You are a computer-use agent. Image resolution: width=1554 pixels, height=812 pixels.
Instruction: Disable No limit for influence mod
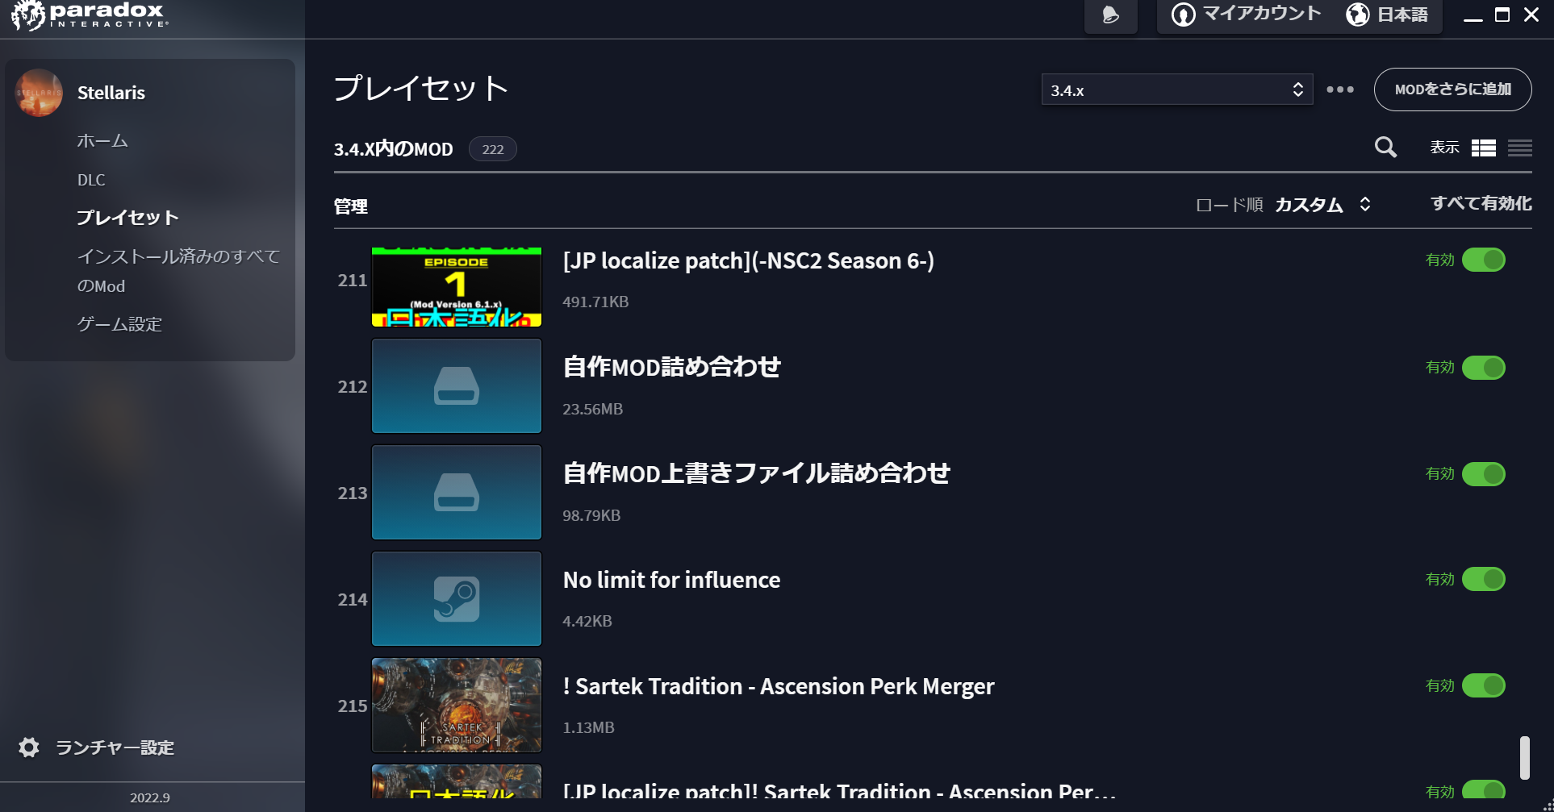(1484, 579)
